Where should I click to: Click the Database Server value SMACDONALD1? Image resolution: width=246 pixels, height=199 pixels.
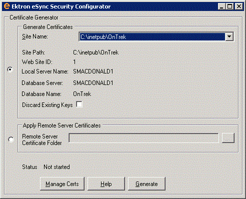[x=93, y=83]
